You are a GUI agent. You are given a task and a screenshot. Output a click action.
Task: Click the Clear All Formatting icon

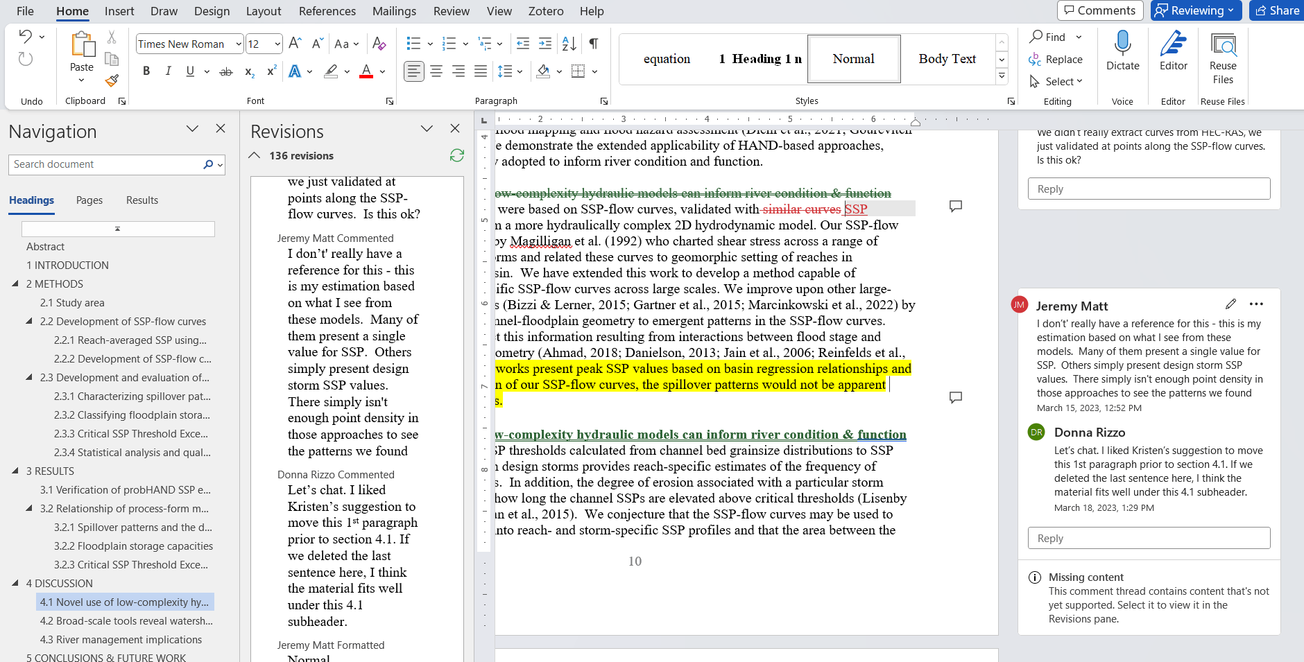coord(379,44)
